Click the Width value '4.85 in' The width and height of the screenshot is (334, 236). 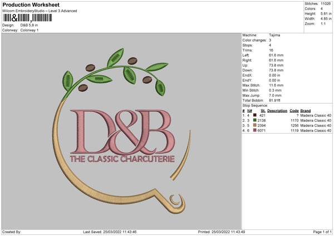(326, 19)
